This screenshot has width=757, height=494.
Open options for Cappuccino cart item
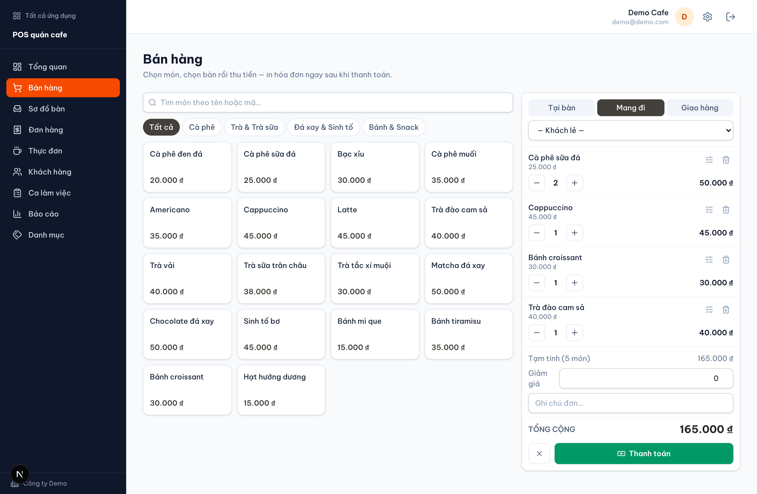709,209
